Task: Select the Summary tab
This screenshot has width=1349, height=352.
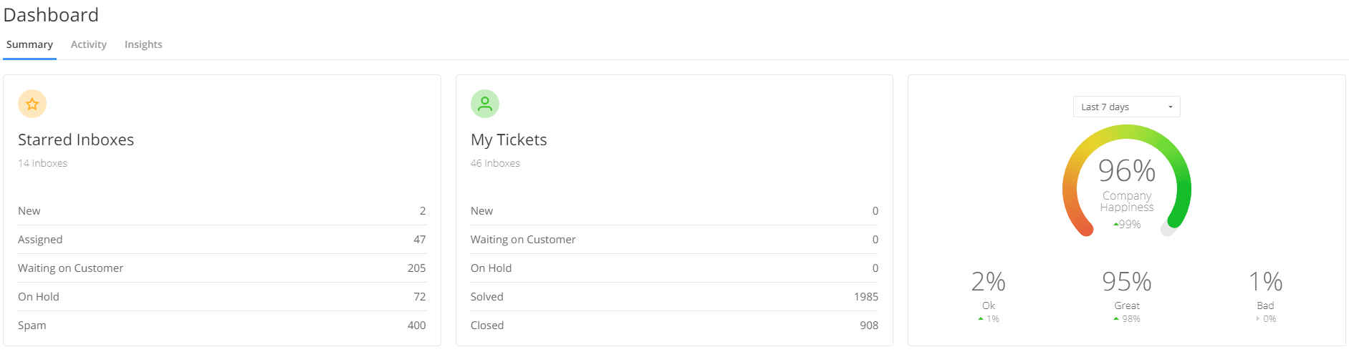Action: pos(29,44)
